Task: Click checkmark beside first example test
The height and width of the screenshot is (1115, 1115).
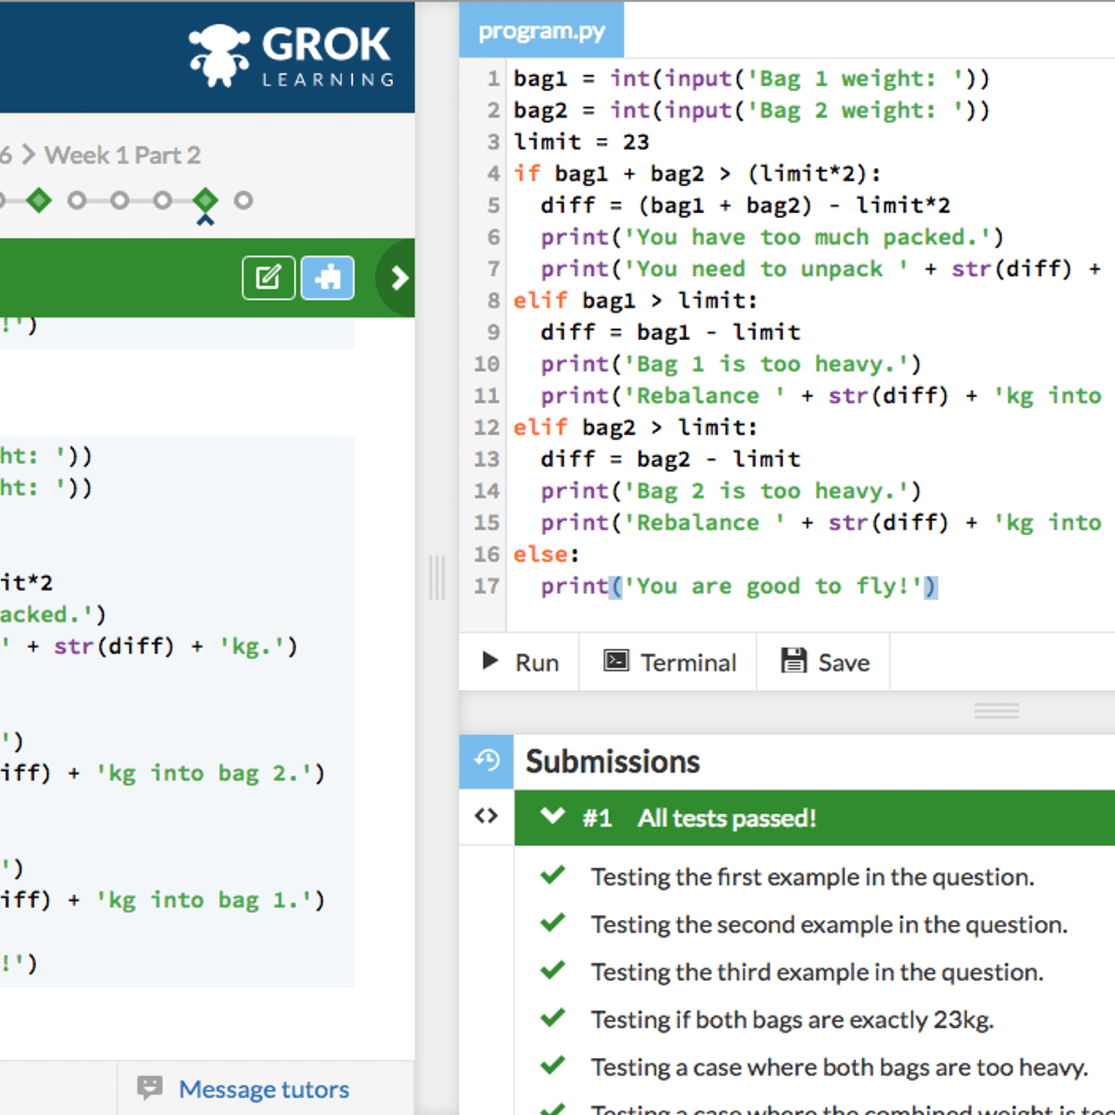Action: click(553, 875)
